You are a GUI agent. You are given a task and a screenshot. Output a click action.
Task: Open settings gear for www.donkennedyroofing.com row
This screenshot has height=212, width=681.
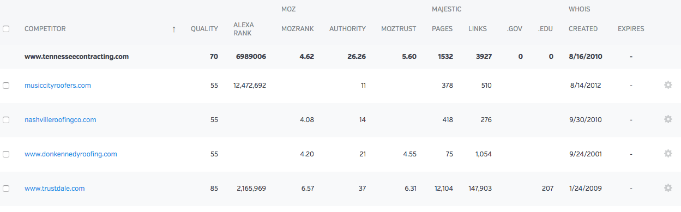pos(668,154)
